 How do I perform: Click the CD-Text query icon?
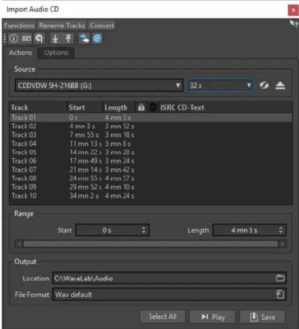[39, 39]
